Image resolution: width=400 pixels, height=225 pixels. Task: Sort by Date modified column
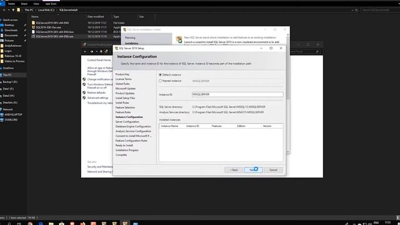coord(96,17)
